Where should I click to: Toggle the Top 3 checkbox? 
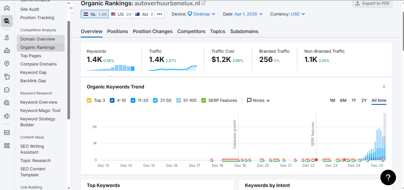click(x=89, y=100)
